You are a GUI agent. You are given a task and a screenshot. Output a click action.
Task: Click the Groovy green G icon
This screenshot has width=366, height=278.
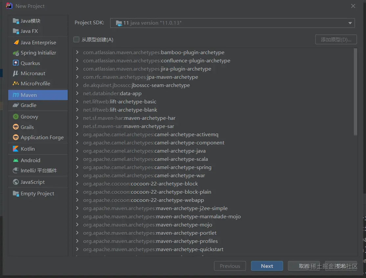click(x=16, y=117)
